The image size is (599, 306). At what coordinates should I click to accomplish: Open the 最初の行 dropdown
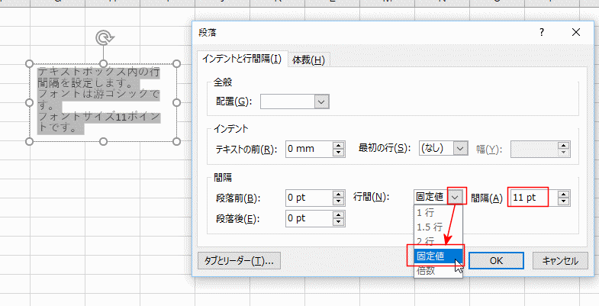(x=461, y=148)
